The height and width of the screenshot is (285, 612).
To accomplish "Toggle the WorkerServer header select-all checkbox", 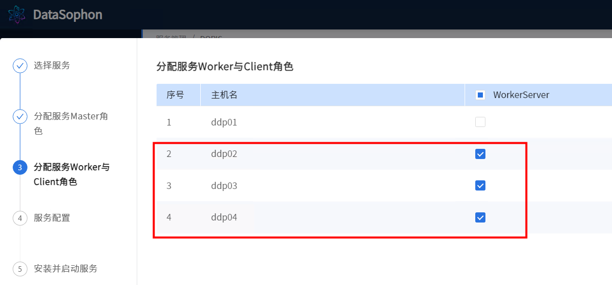I will [x=480, y=95].
